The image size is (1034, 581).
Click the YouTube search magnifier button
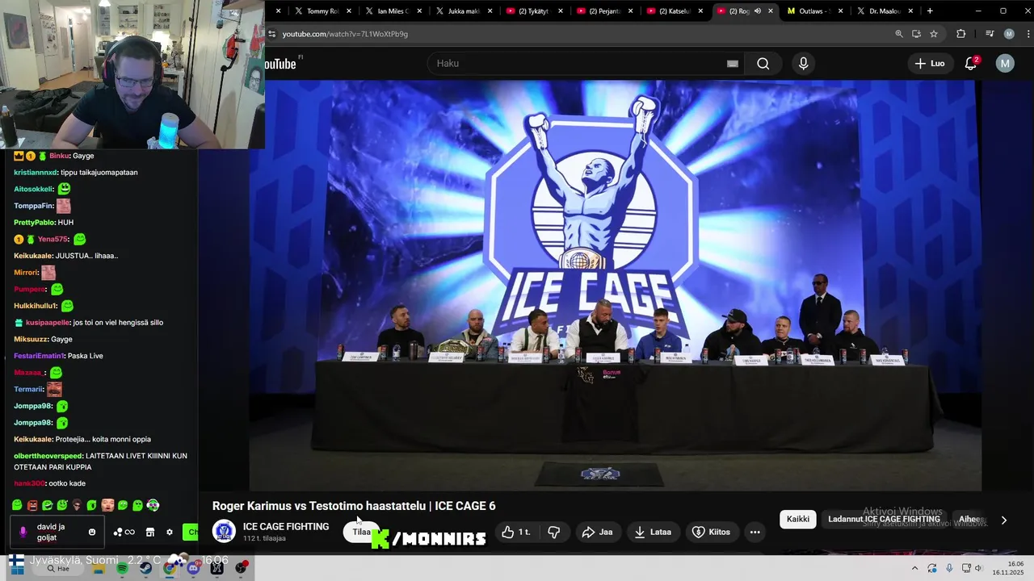[x=763, y=64]
